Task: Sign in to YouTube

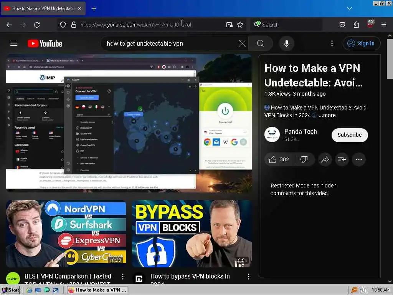Action: click(361, 43)
